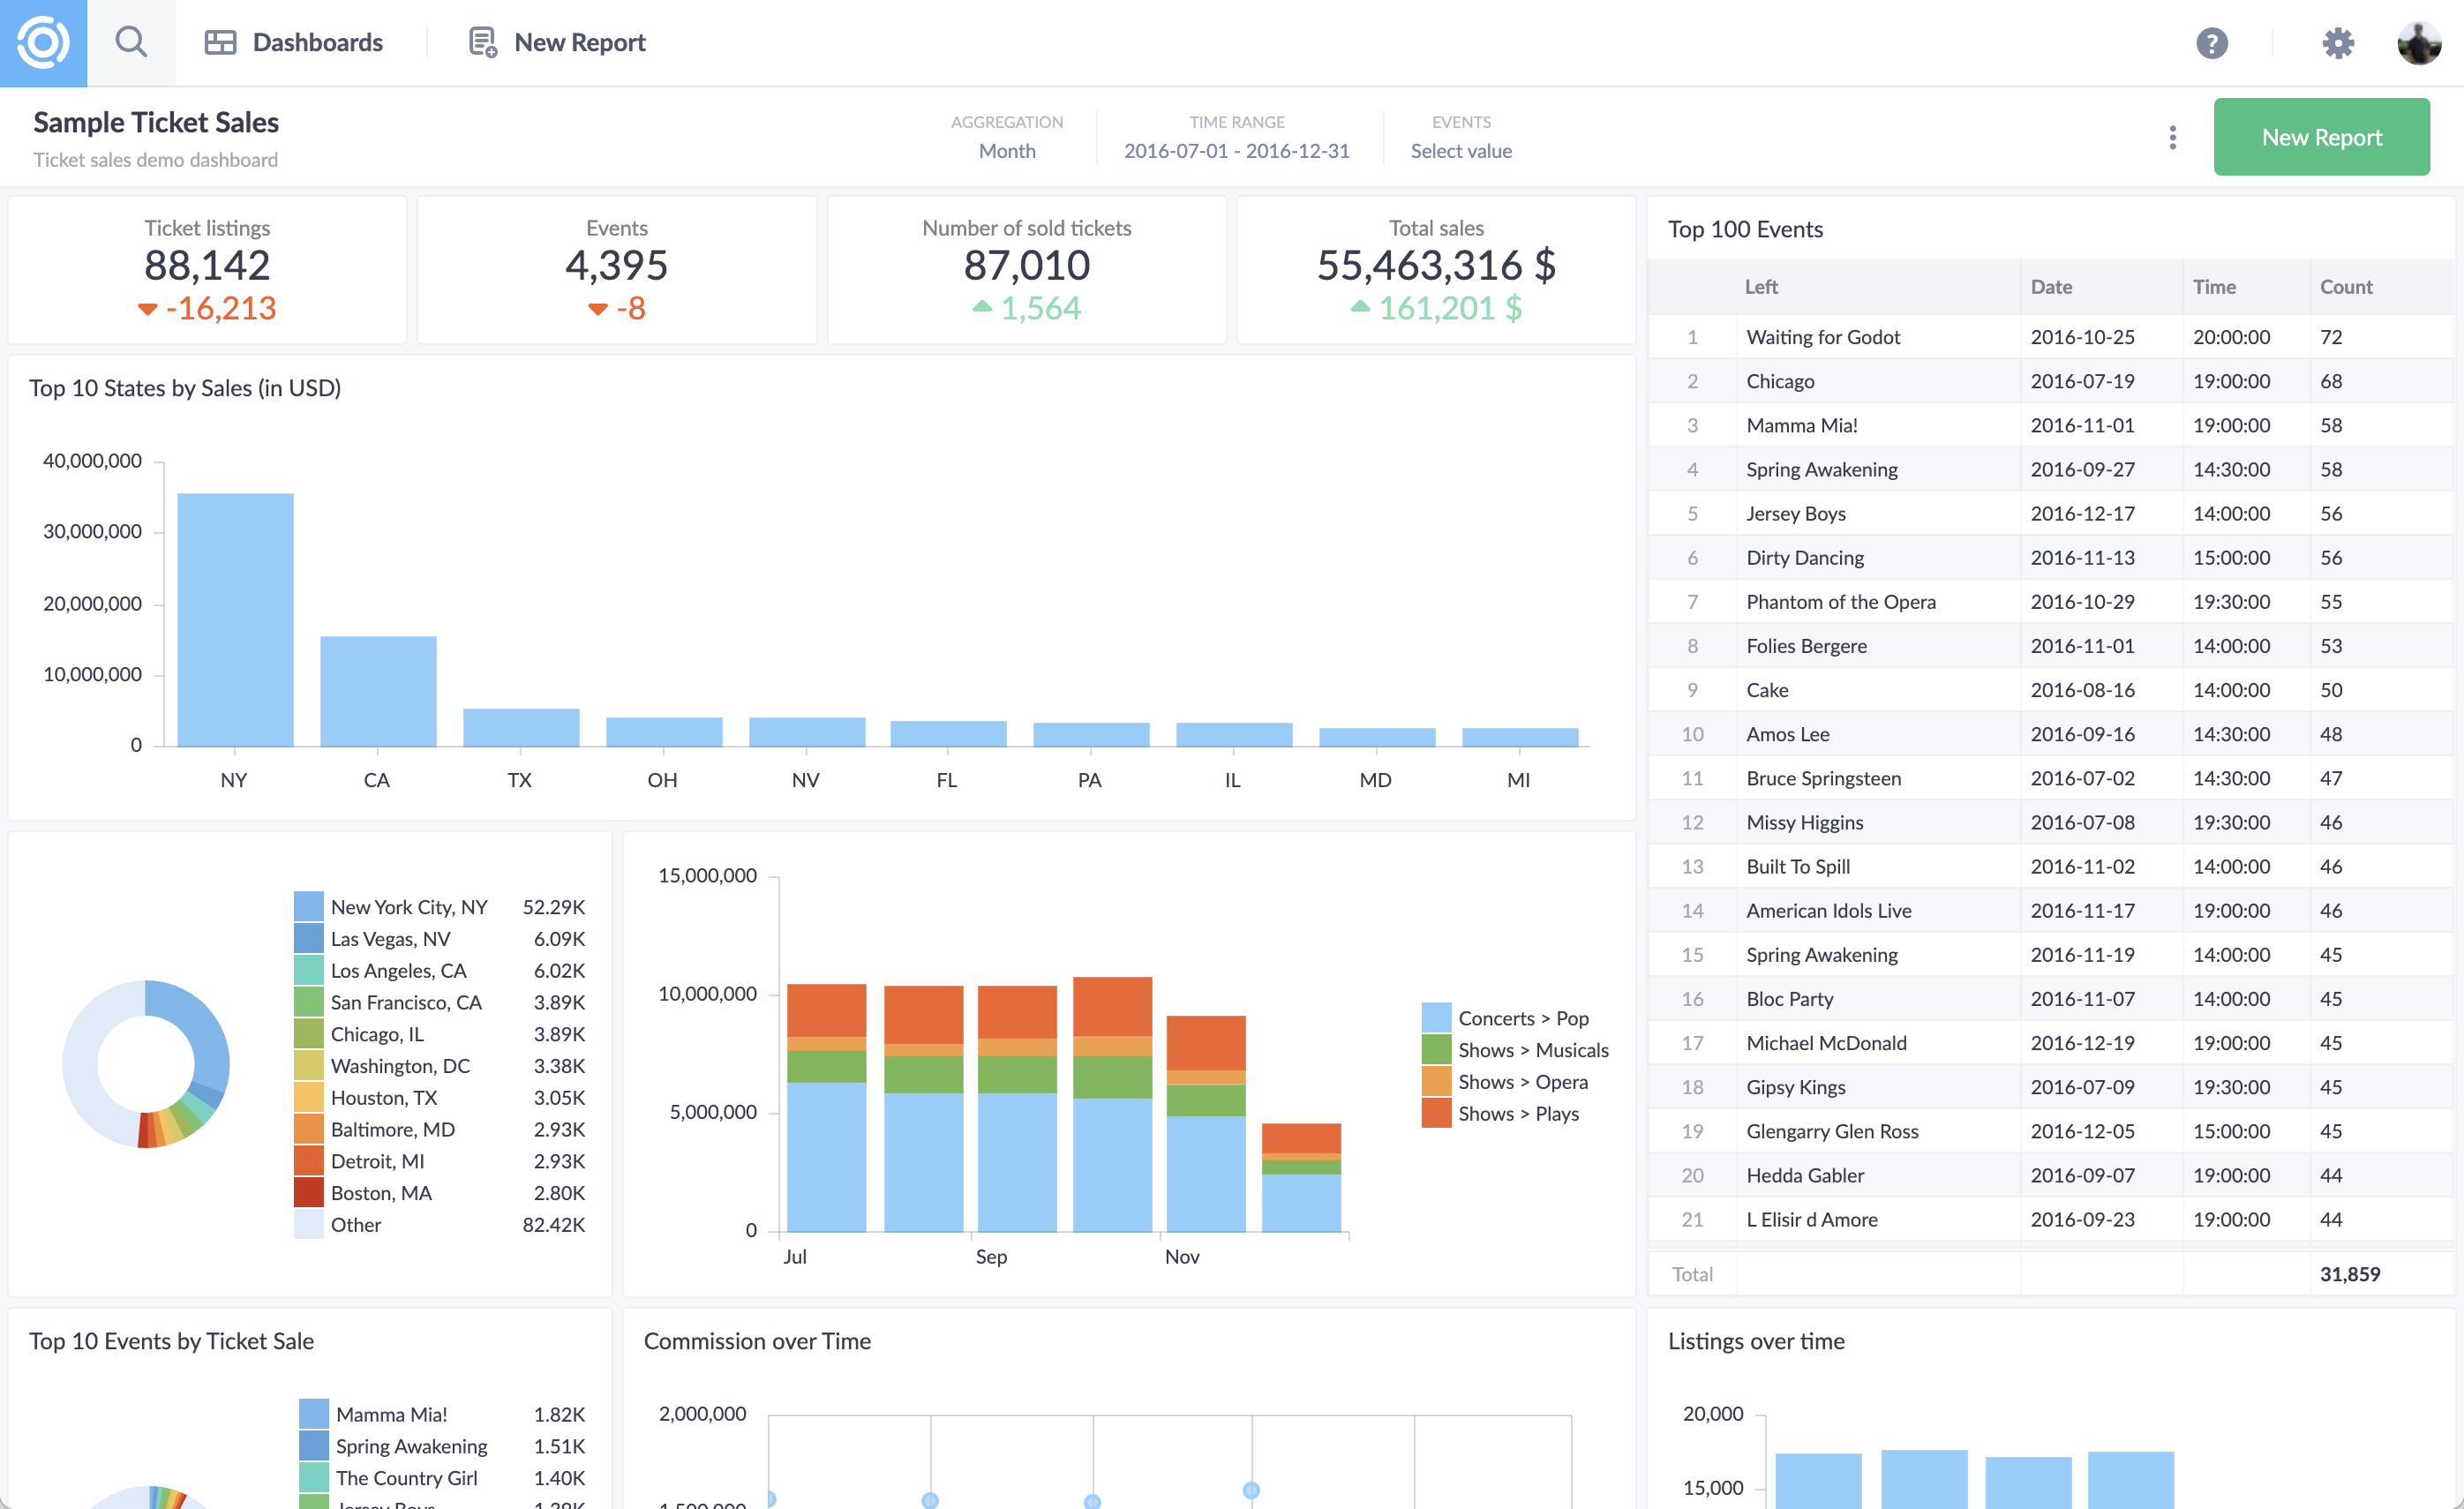Select the Cake event row
This screenshot has height=1509, width=2464.
2050,690
